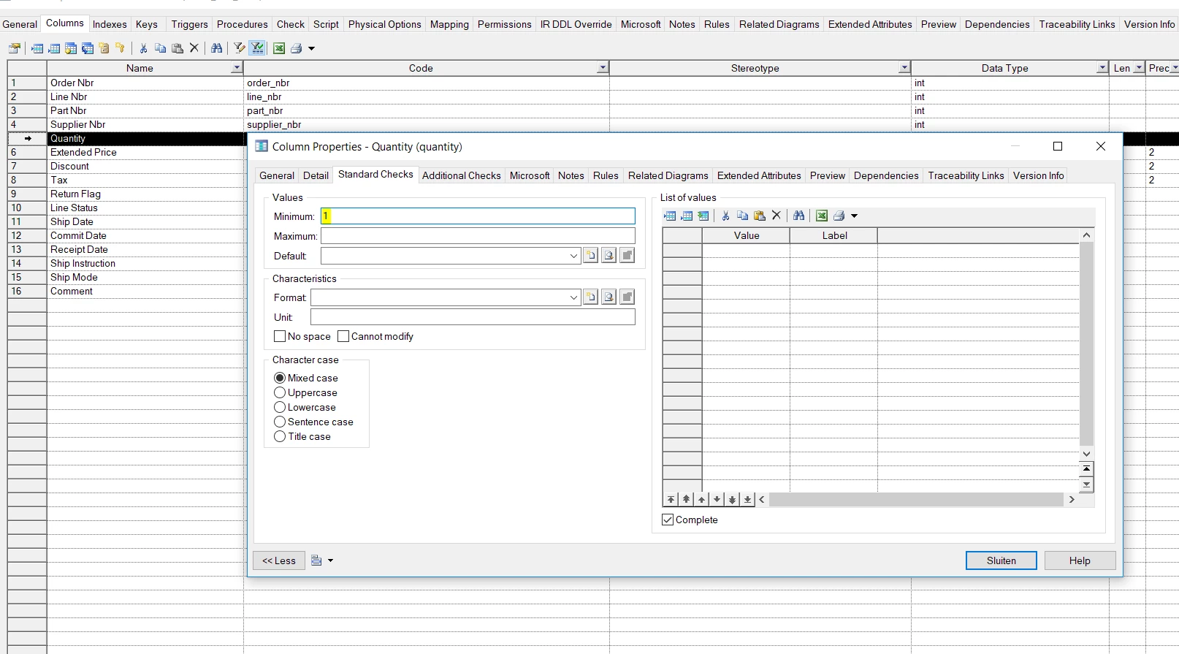Screen dimensions: 1179x654
Task: Open List of values print options arrow
Action: (x=854, y=216)
